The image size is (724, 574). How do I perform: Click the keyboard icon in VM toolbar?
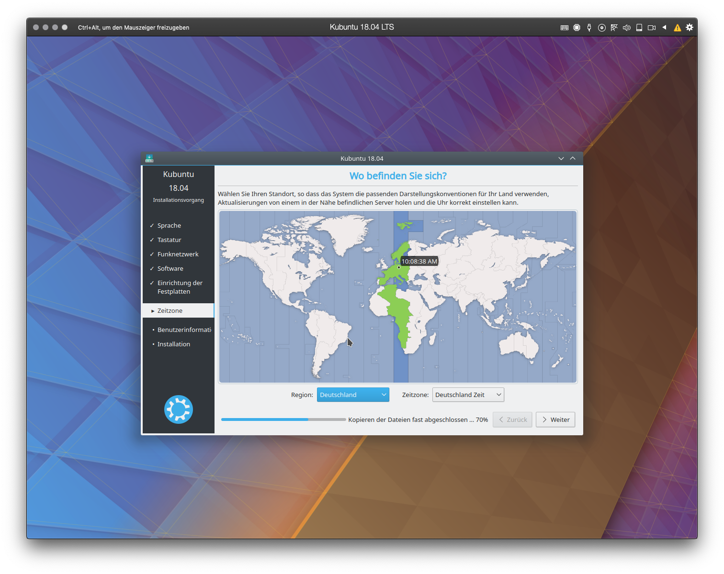pos(565,28)
